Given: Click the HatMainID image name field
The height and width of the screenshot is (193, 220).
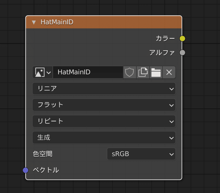Looking at the screenshot, I should tap(88, 72).
